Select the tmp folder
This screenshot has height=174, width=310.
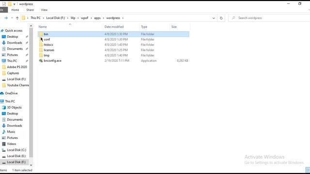tap(113, 56)
